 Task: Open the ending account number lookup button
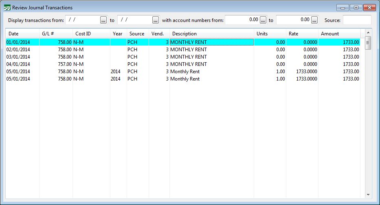(x=314, y=20)
